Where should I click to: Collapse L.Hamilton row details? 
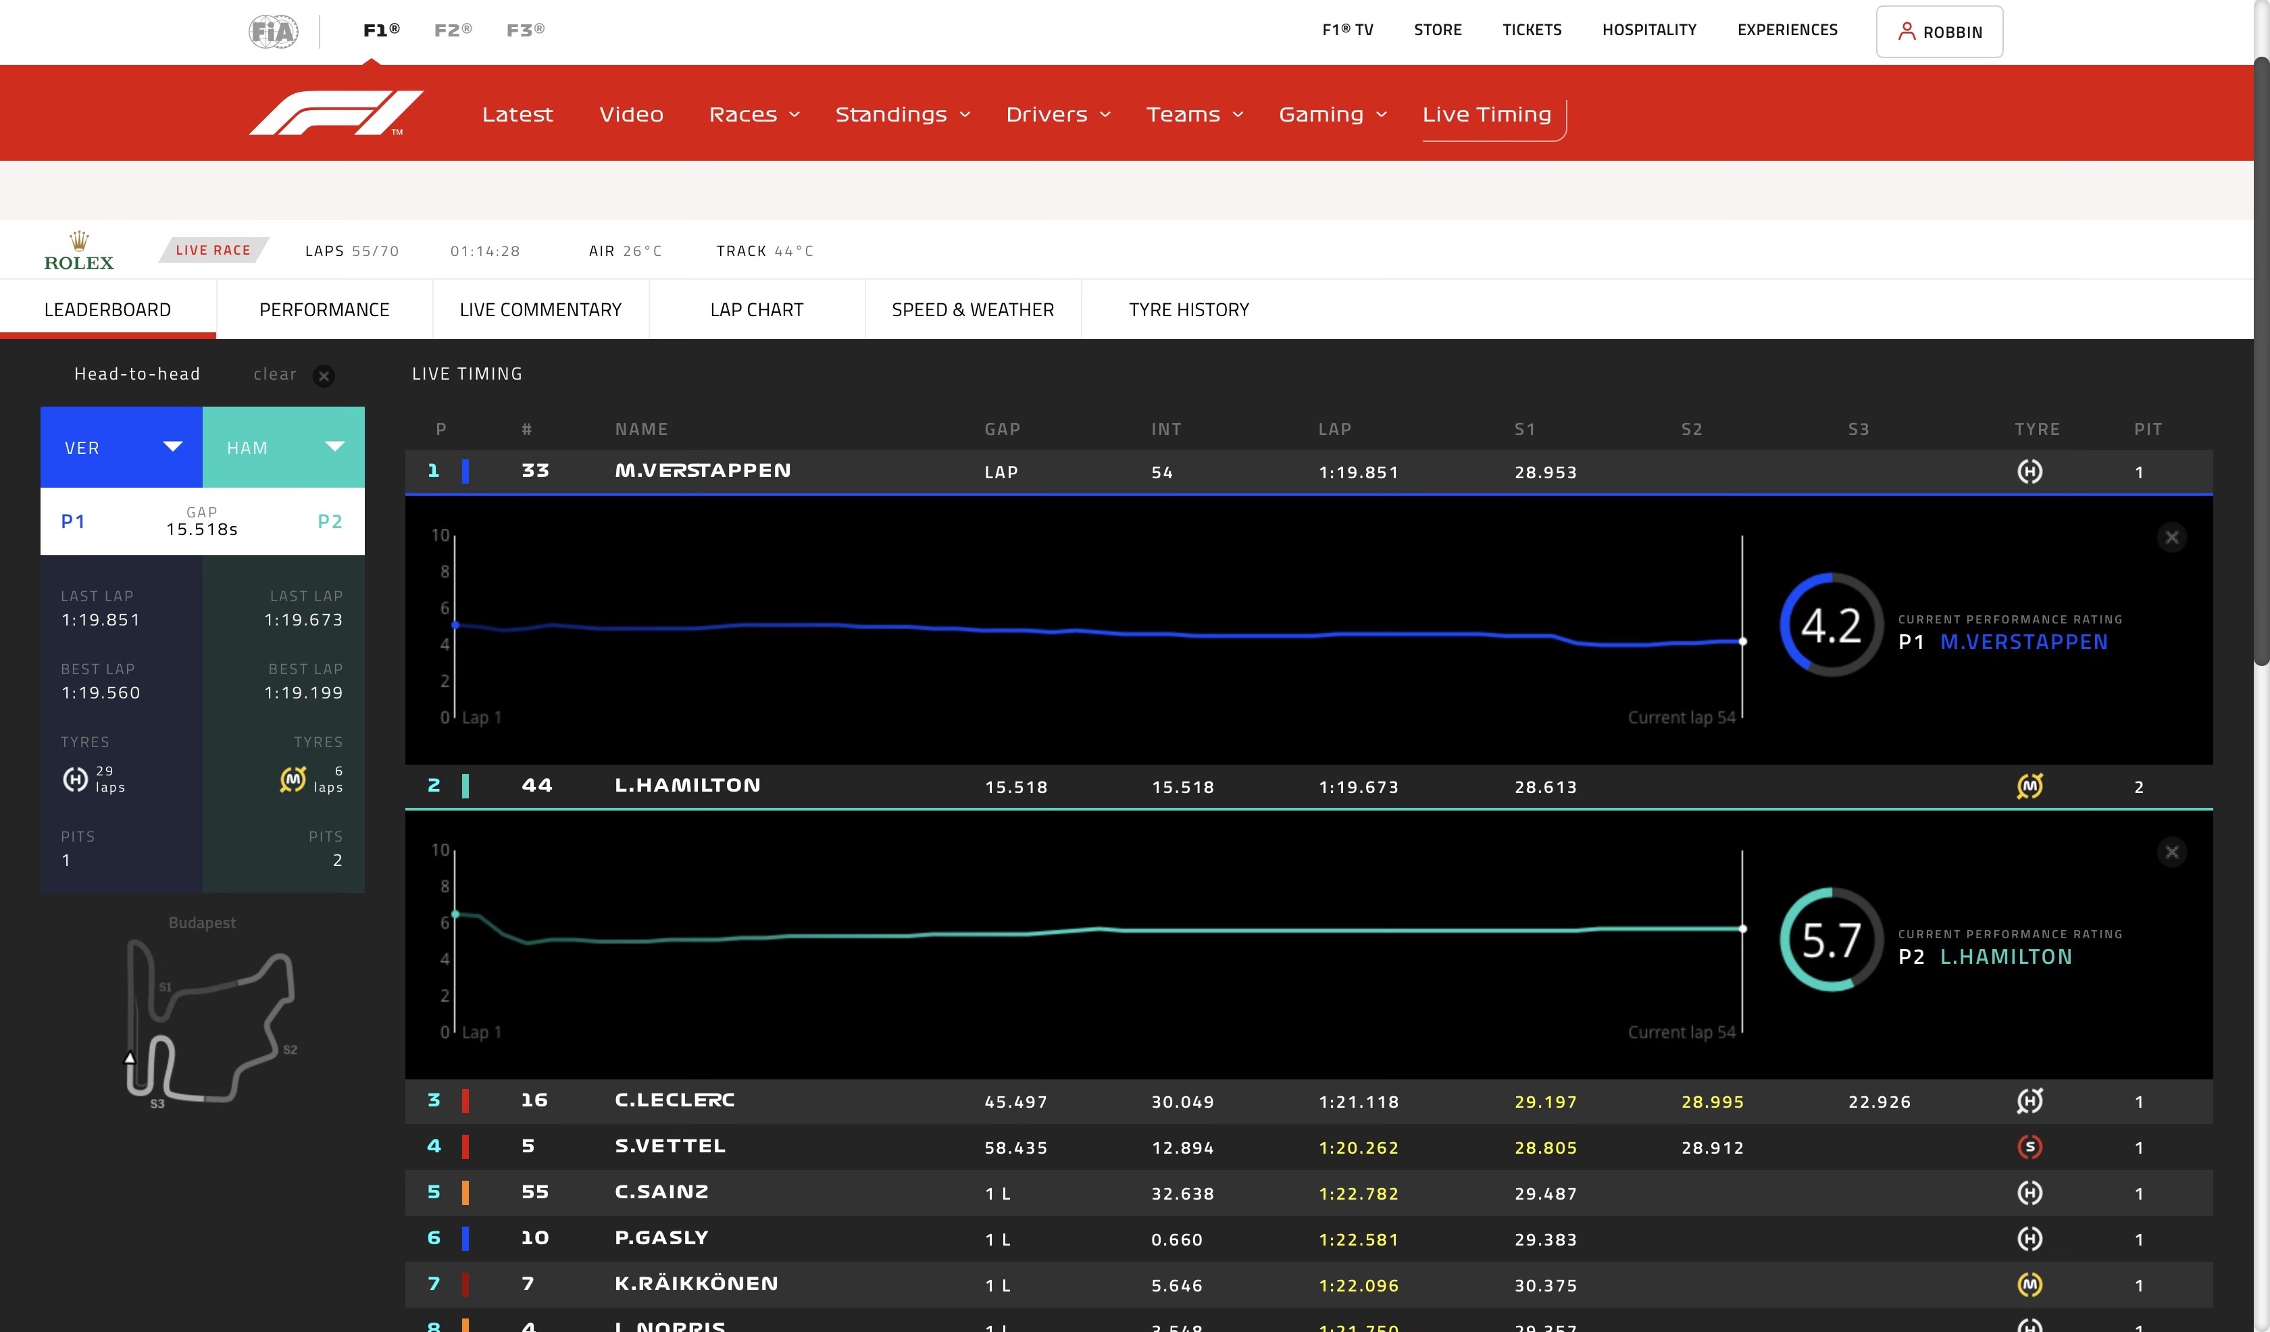pos(1309,786)
